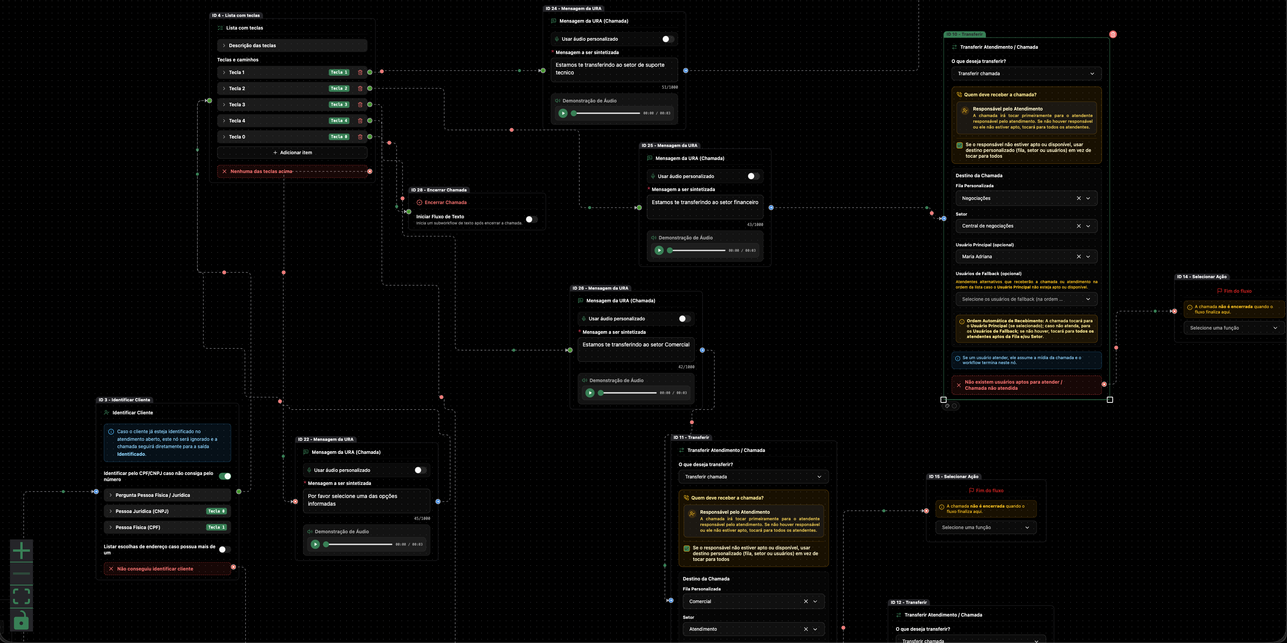The height and width of the screenshot is (643, 1287).
Task: Toggle custom audio in ID 25 node
Action: click(x=754, y=176)
